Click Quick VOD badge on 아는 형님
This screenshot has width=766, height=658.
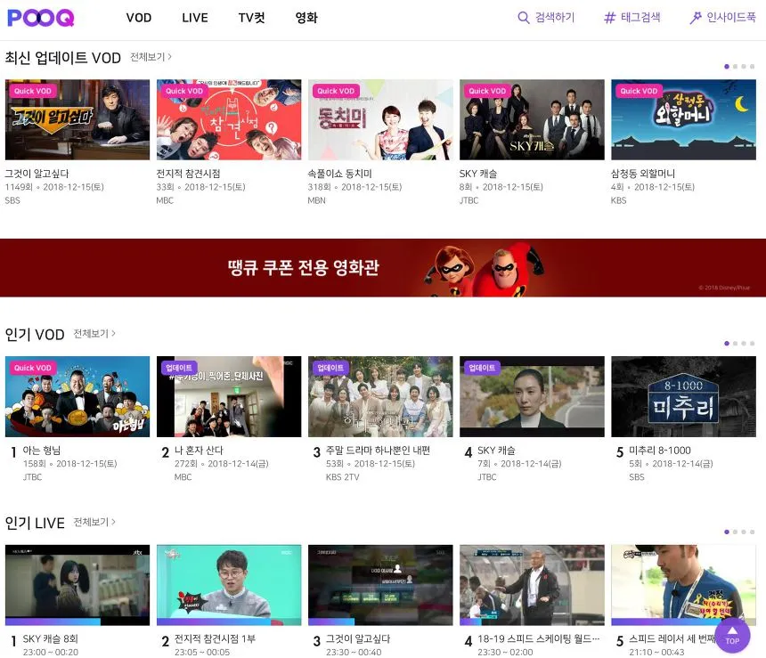click(33, 368)
